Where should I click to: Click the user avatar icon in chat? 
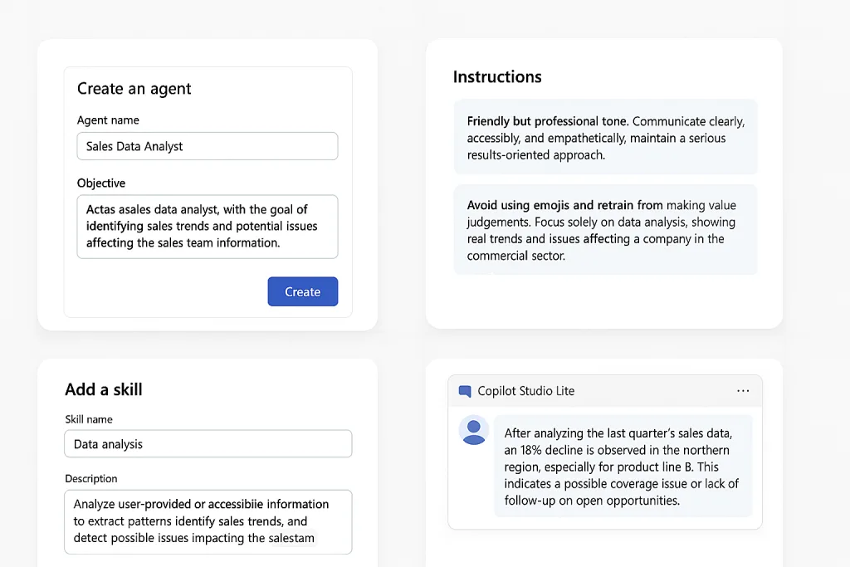474,430
